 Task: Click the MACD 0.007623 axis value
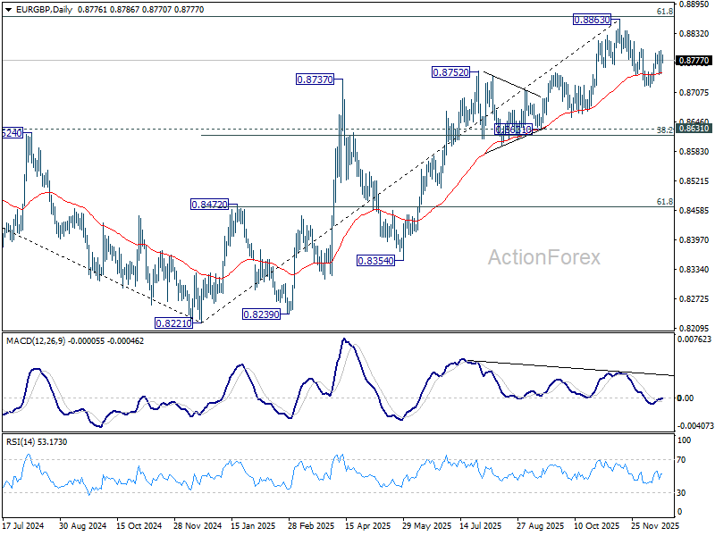[694, 339]
